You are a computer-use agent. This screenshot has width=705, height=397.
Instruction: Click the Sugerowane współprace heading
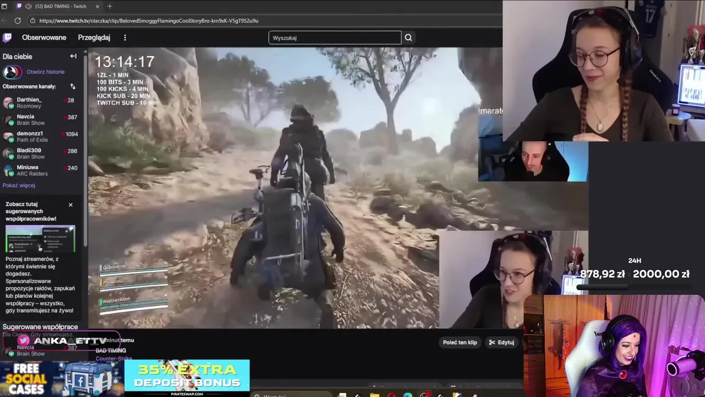point(40,327)
